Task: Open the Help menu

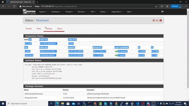Action: point(129,12)
